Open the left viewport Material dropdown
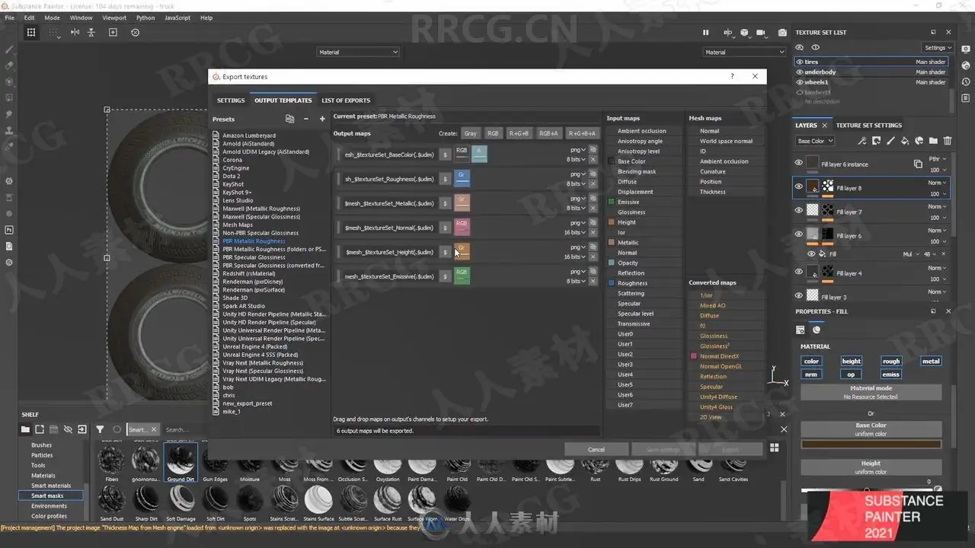Screen dimensions: 975x548 [x=358, y=52]
